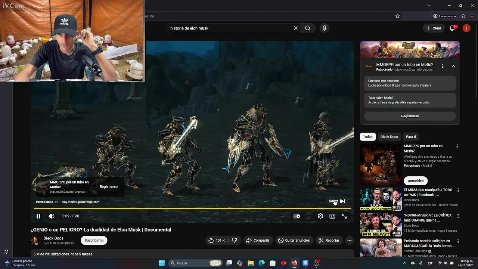The width and height of the screenshot is (478, 269).
Task: Click 'Quitar anuncios' button
Action: point(294,240)
